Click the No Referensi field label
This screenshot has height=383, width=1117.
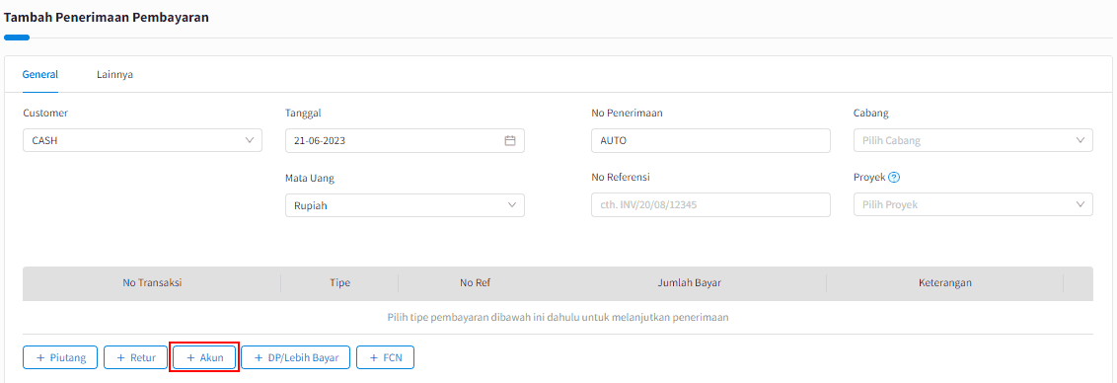[622, 178]
